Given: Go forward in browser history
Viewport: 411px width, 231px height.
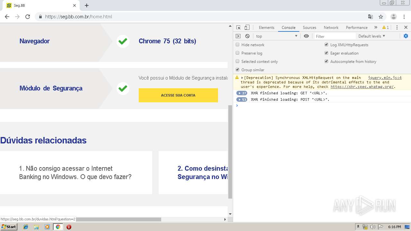Looking at the screenshot, I should tap(17, 17).
